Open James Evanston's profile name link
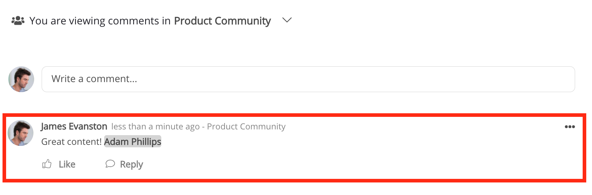Viewport: 592px width, 195px height. pyautogui.click(x=74, y=127)
